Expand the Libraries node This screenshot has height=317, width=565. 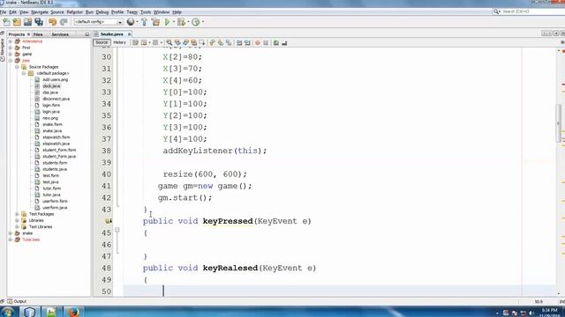pyautogui.click(x=17, y=221)
